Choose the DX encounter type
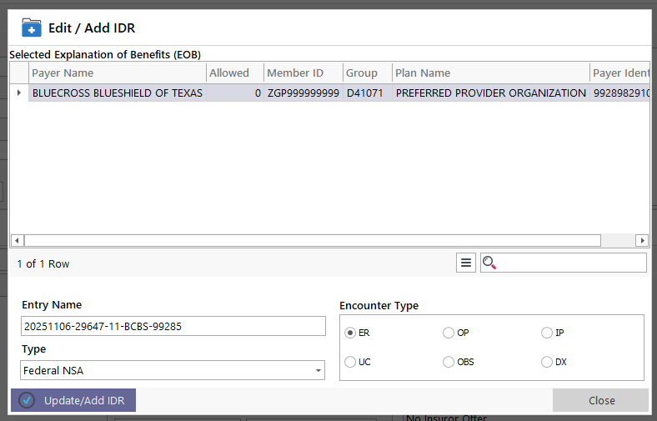657x421 pixels. click(x=547, y=362)
